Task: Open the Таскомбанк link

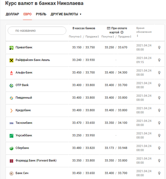Action: (x=24, y=123)
